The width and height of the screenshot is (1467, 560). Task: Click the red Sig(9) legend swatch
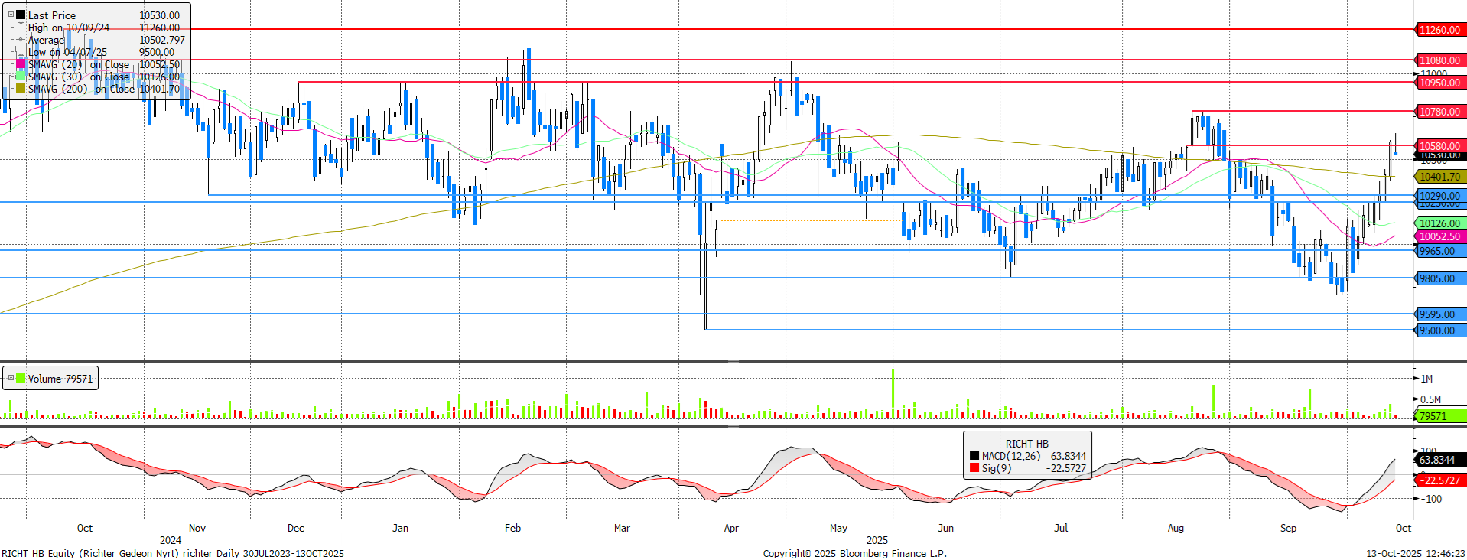[974, 468]
